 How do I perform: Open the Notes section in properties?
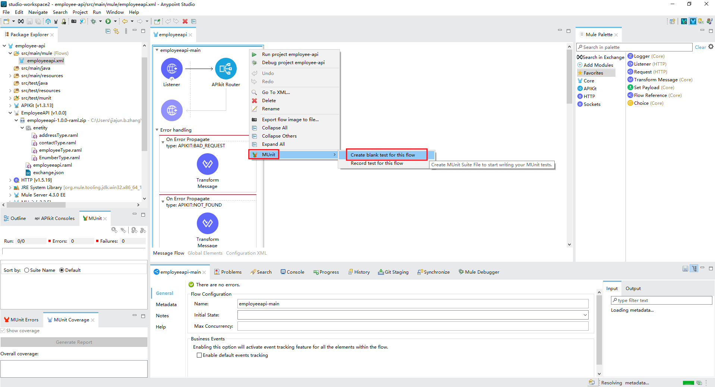[162, 316]
